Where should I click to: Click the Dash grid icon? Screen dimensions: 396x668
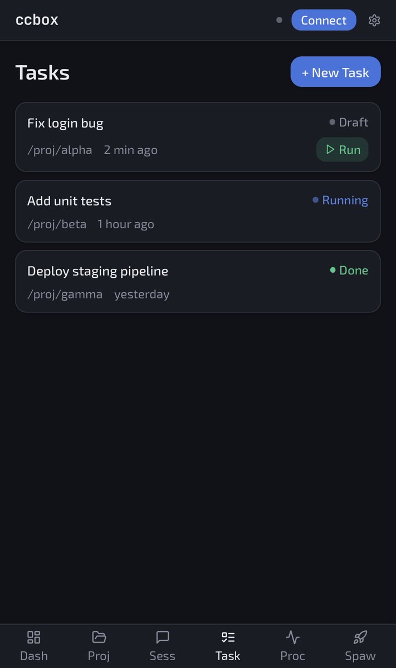(x=34, y=637)
